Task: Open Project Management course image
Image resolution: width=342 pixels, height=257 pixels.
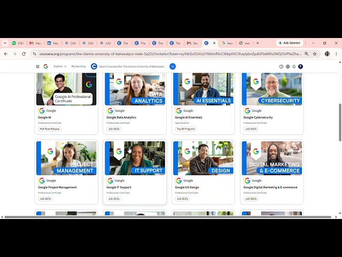Action: point(66,158)
